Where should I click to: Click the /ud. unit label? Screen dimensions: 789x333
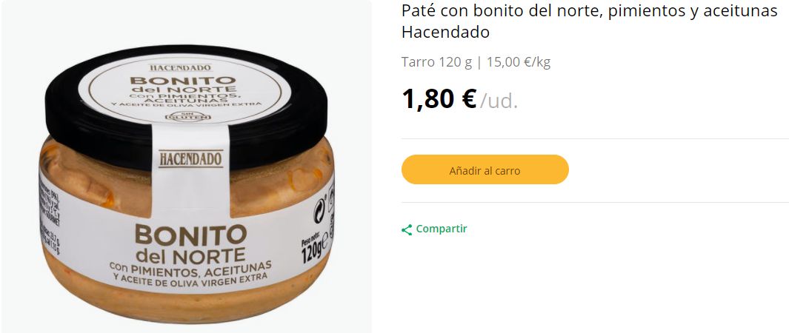[x=499, y=101]
